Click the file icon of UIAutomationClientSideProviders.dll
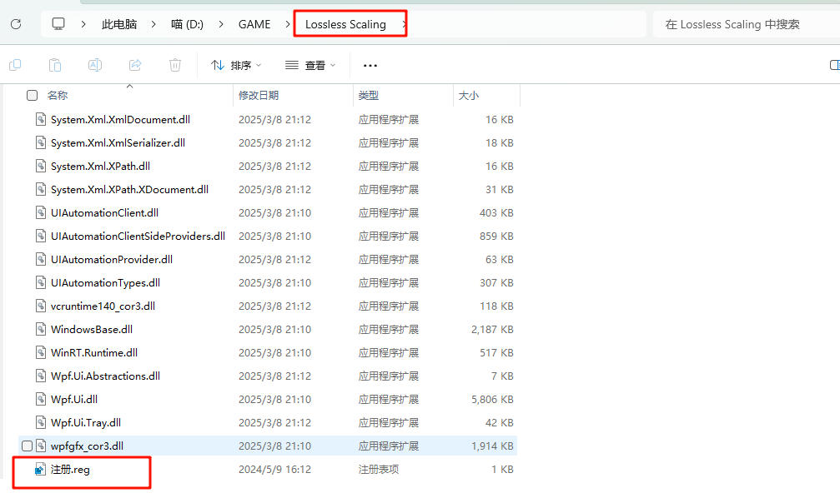This screenshot has width=840, height=498. pyautogui.click(x=41, y=236)
